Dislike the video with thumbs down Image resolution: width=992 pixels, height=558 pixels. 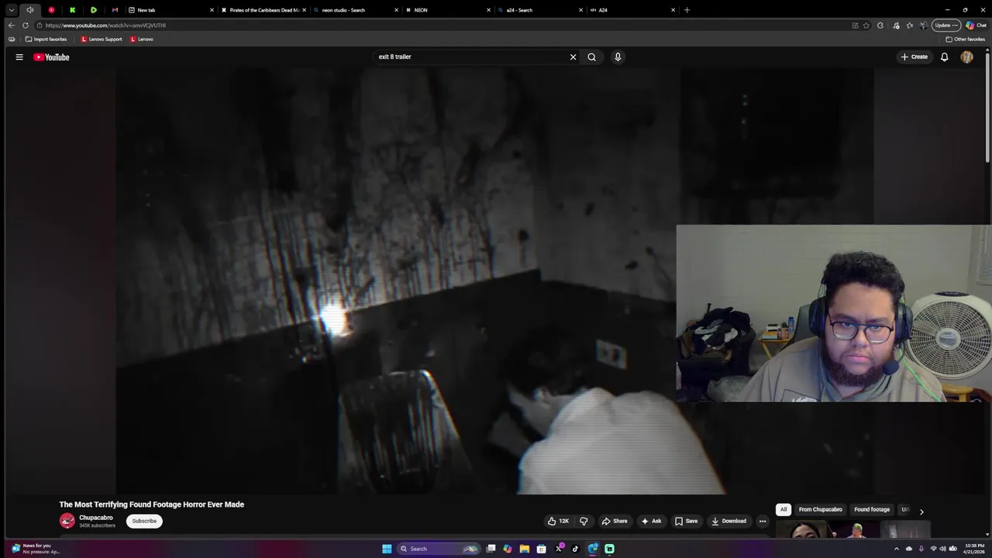[584, 521]
